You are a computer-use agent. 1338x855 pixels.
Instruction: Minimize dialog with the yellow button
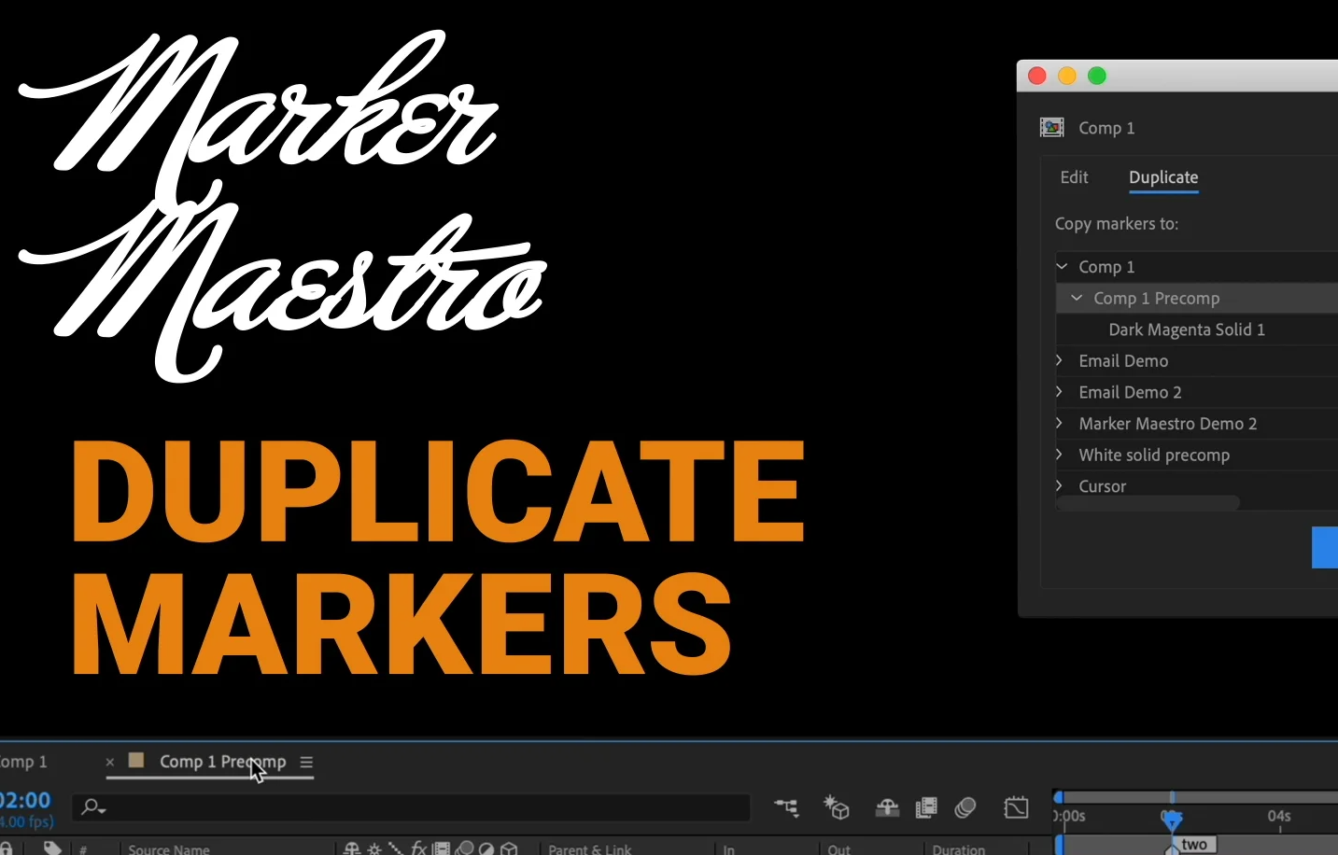click(x=1067, y=76)
